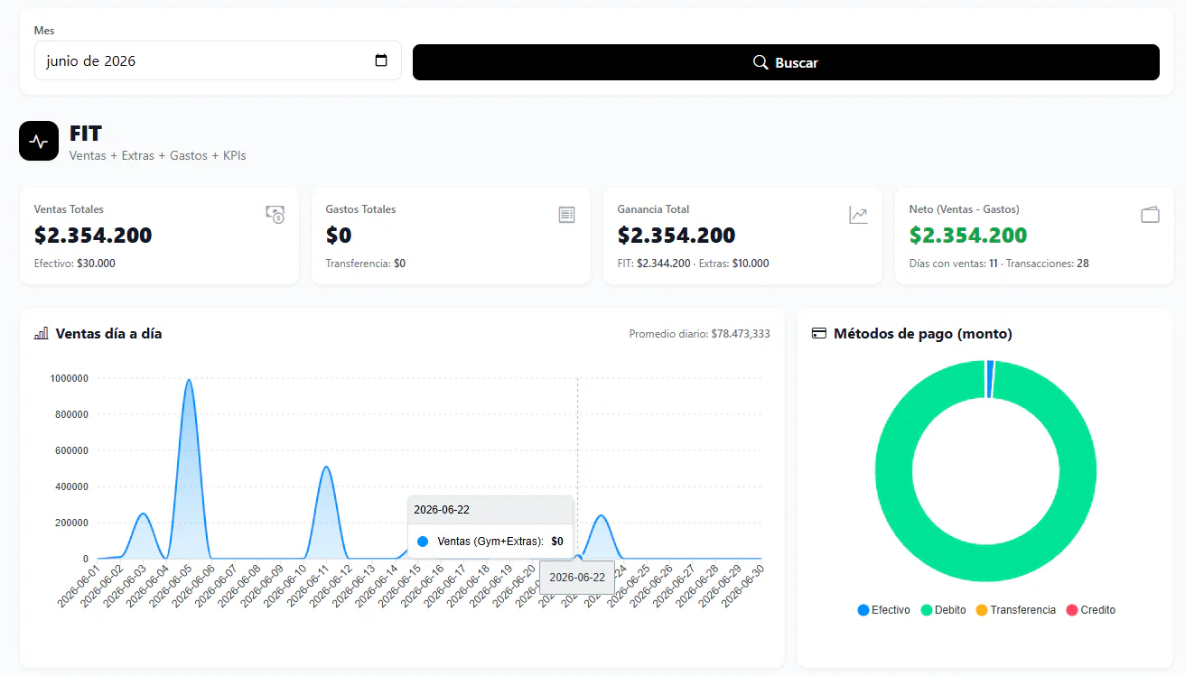Click the Gastos Totales $0 value

339,236
